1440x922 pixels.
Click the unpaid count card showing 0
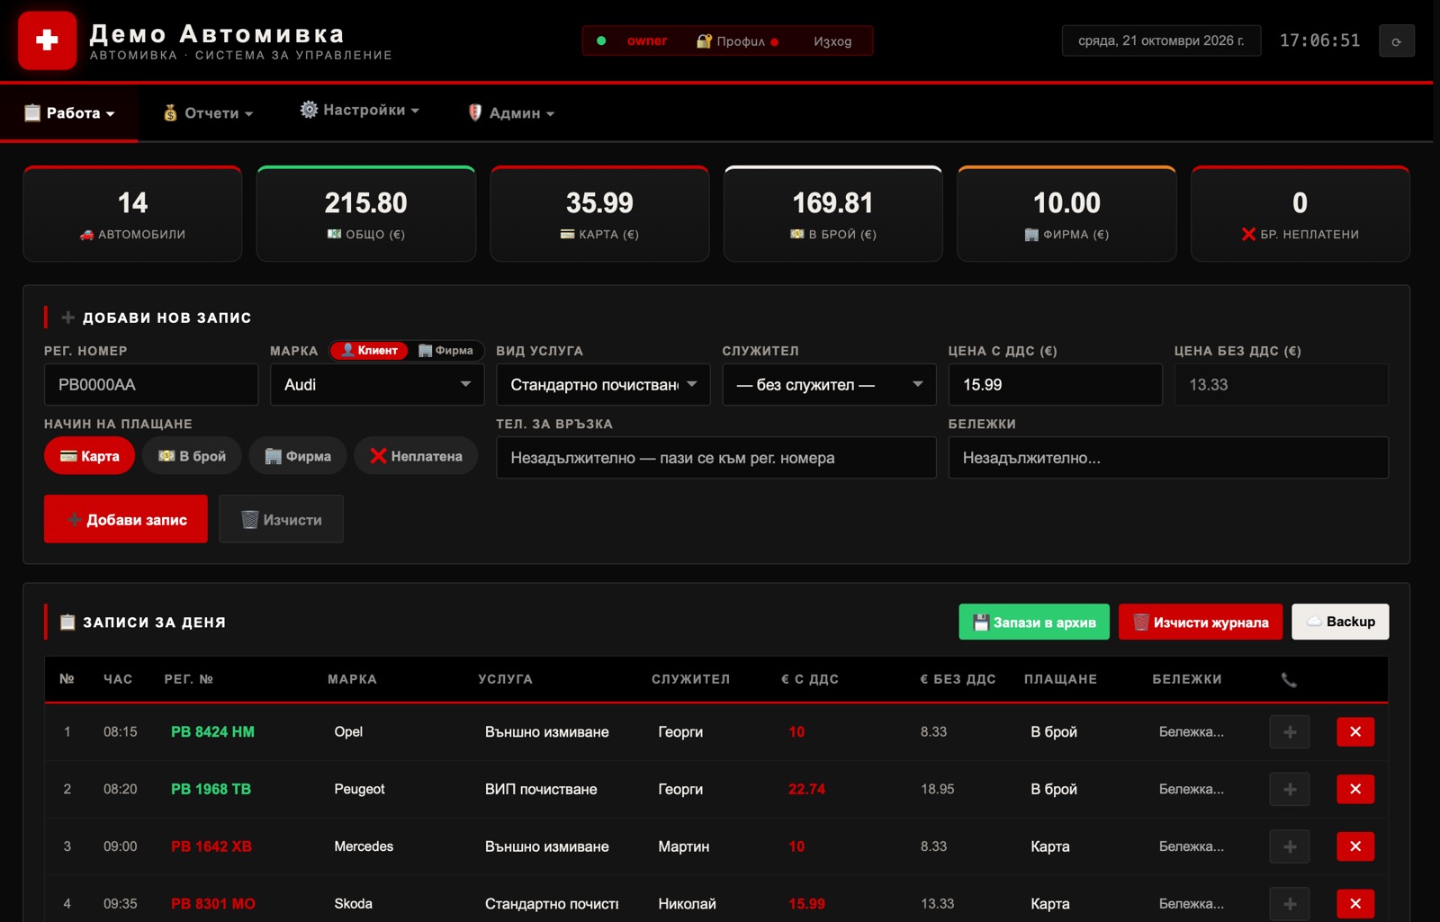pos(1300,214)
